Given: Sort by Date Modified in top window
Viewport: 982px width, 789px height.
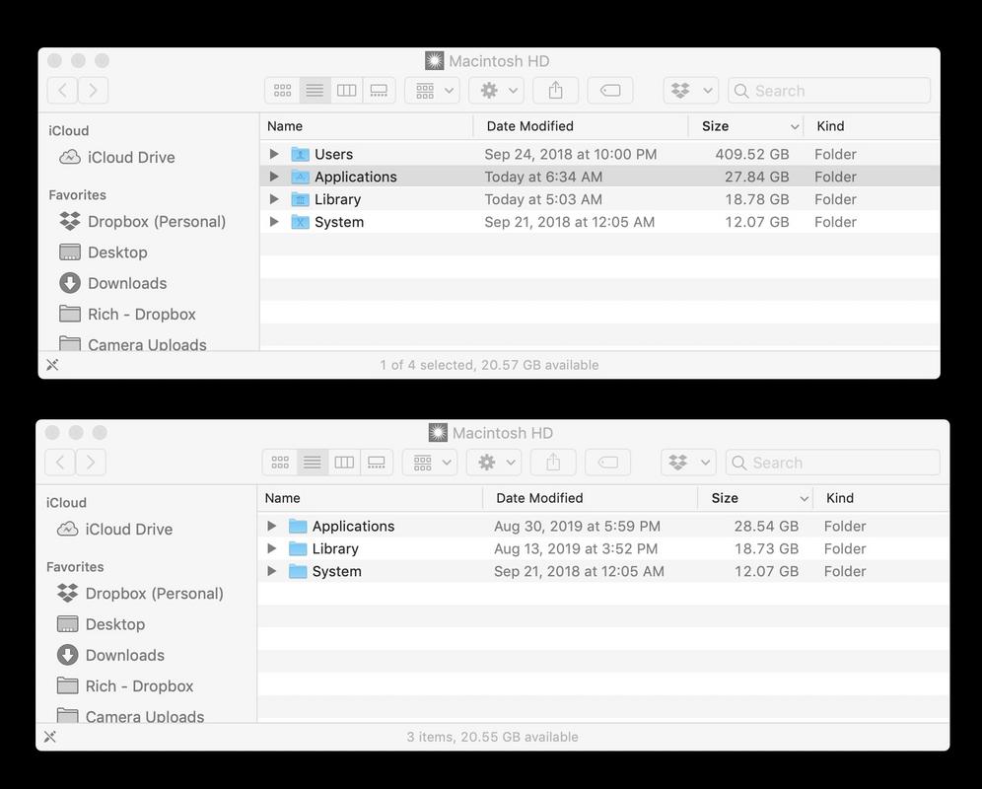Looking at the screenshot, I should (x=581, y=126).
